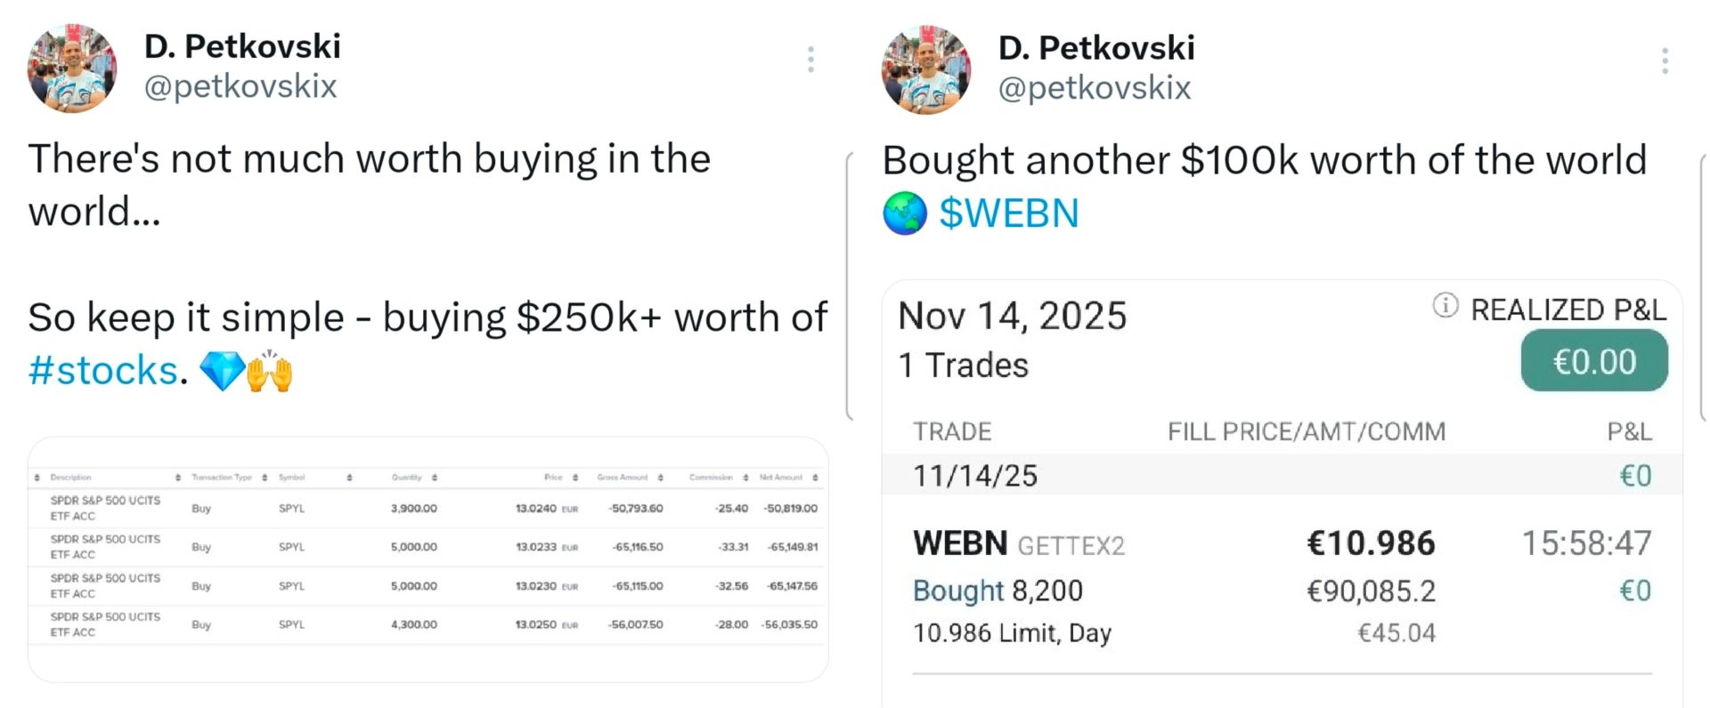
Task: Select the 11/14/25 date row
Action: (973, 475)
